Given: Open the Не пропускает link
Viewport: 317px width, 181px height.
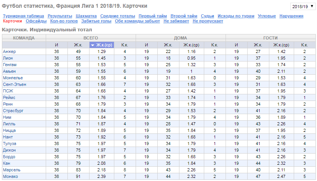Looking at the screenshot, I should pos(208,21).
